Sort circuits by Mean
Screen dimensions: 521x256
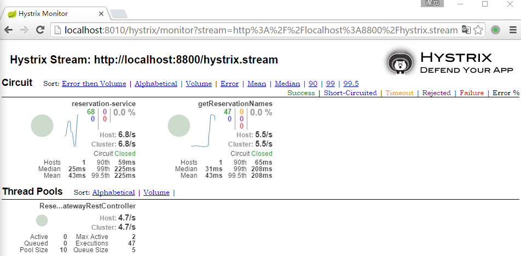pos(257,84)
